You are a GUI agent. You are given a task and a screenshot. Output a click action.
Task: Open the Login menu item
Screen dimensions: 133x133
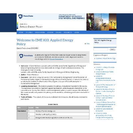tap(76, 32)
